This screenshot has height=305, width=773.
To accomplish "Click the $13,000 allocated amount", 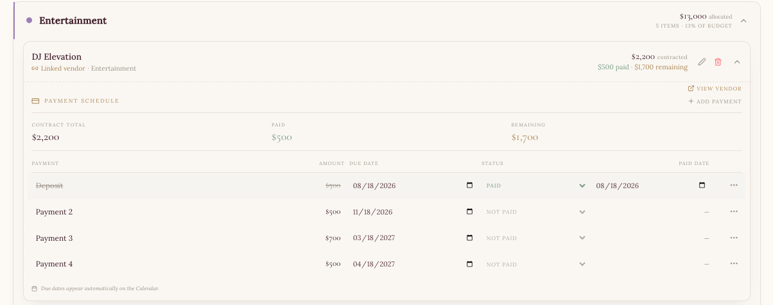I will click(693, 16).
